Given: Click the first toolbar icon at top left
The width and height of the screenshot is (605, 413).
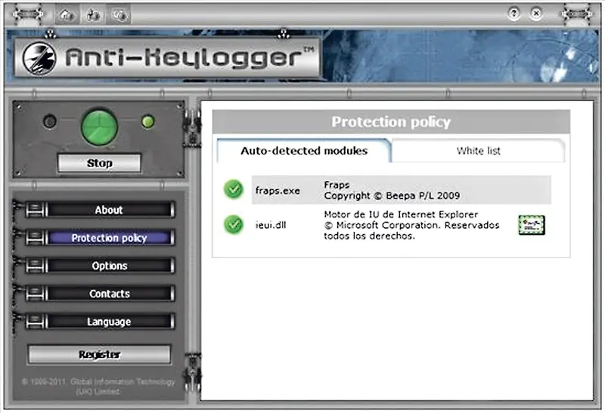Looking at the screenshot, I should (x=67, y=15).
